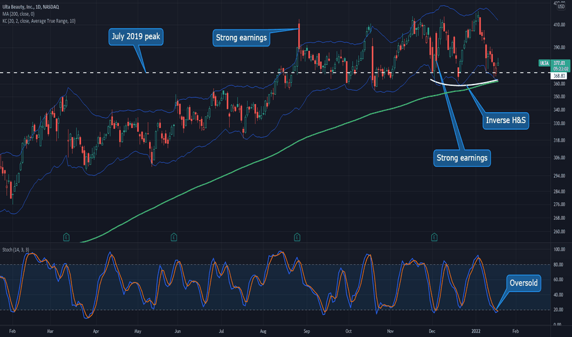Open the earnings E marker at December
This screenshot has width=572, height=337.
pos(434,237)
